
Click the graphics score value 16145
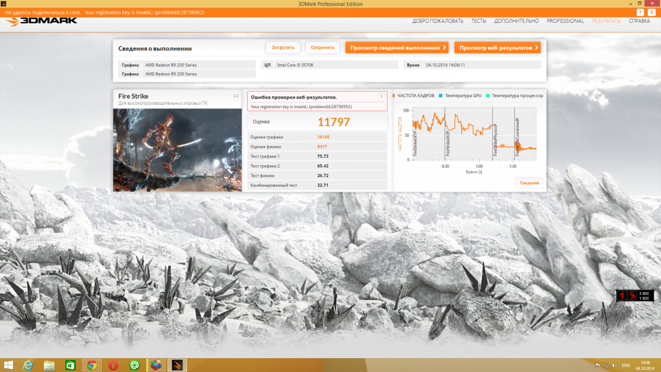tap(323, 137)
